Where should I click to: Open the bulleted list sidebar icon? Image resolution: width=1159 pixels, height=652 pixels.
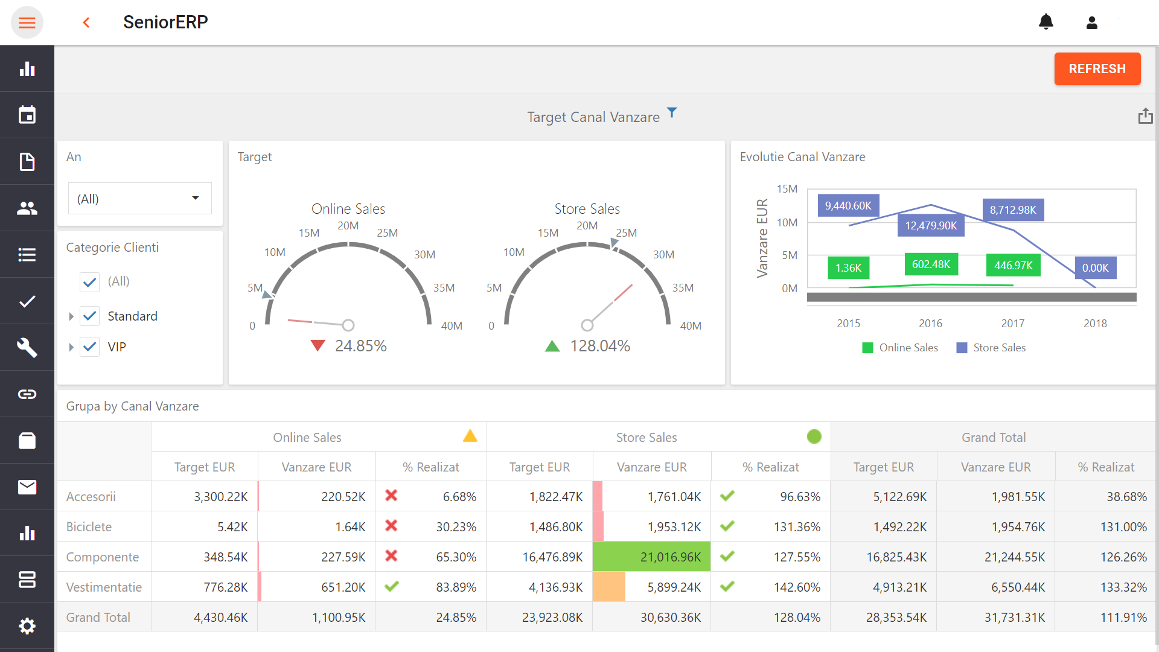27,255
